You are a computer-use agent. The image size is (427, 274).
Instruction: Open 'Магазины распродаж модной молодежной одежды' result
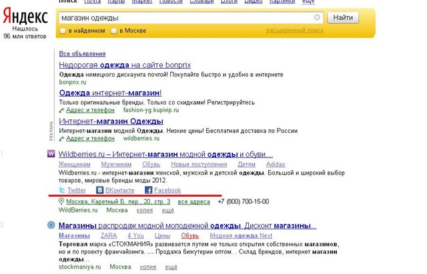187,225
